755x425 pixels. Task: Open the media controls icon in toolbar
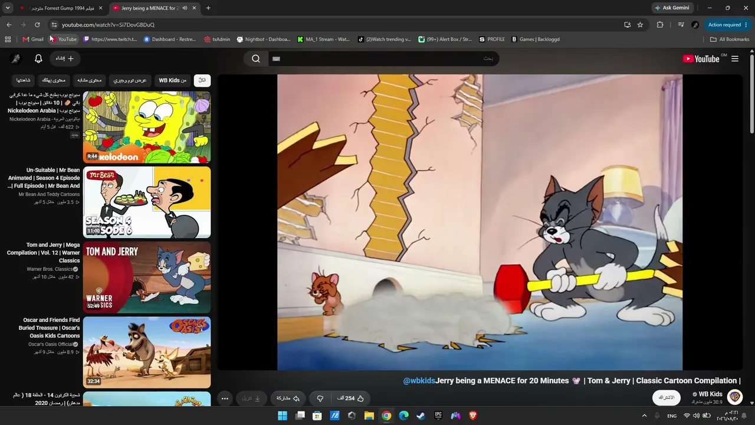(x=681, y=25)
